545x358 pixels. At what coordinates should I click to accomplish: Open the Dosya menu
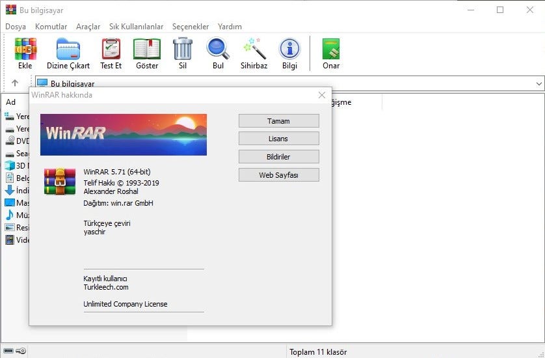point(16,27)
